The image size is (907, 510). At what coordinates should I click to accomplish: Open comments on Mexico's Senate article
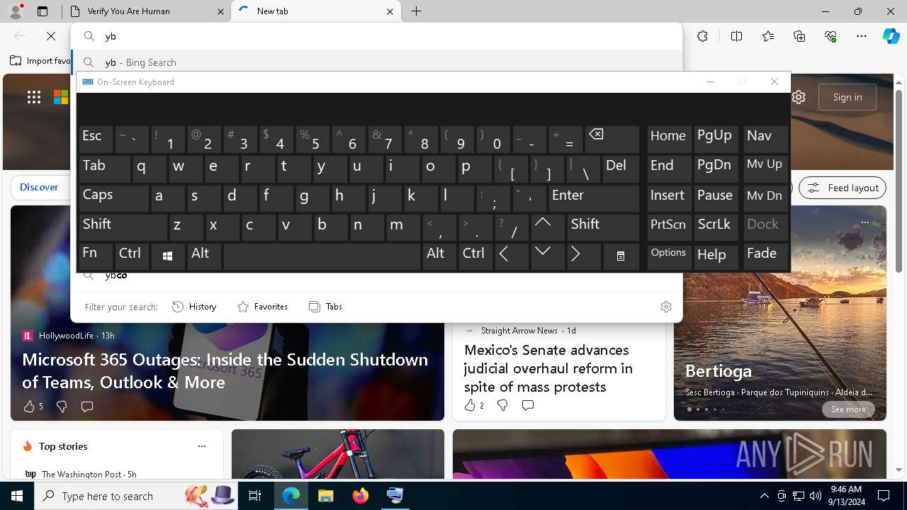click(x=528, y=405)
